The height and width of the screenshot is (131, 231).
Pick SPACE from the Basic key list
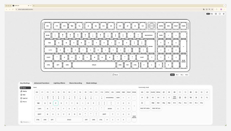[69, 120]
